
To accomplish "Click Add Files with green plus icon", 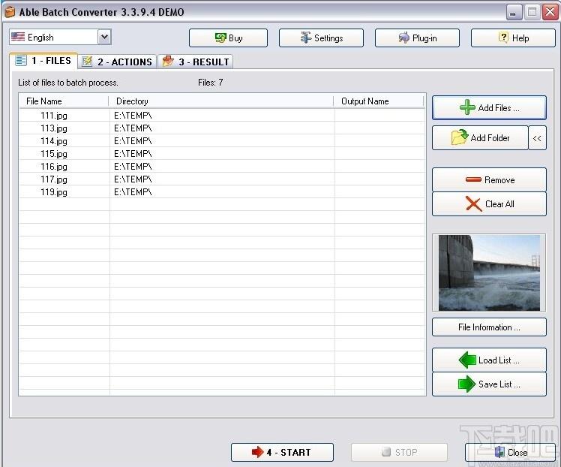I will coord(489,107).
